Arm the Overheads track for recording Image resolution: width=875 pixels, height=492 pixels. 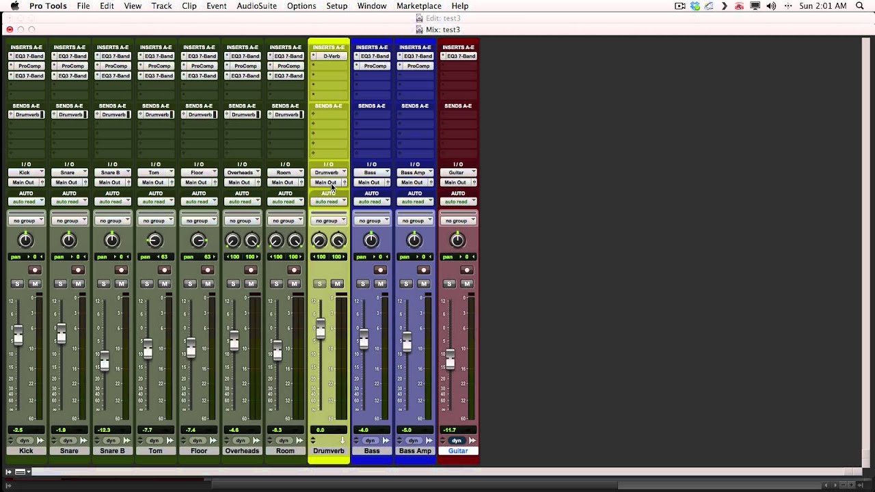click(x=250, y=270)
